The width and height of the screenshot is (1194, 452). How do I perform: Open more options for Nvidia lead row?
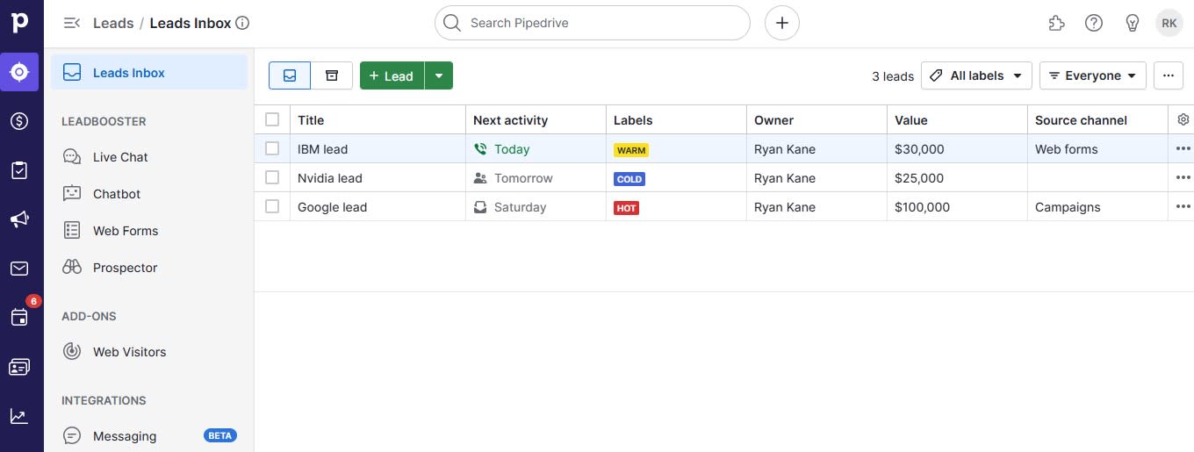click(x=1183, y=178)
